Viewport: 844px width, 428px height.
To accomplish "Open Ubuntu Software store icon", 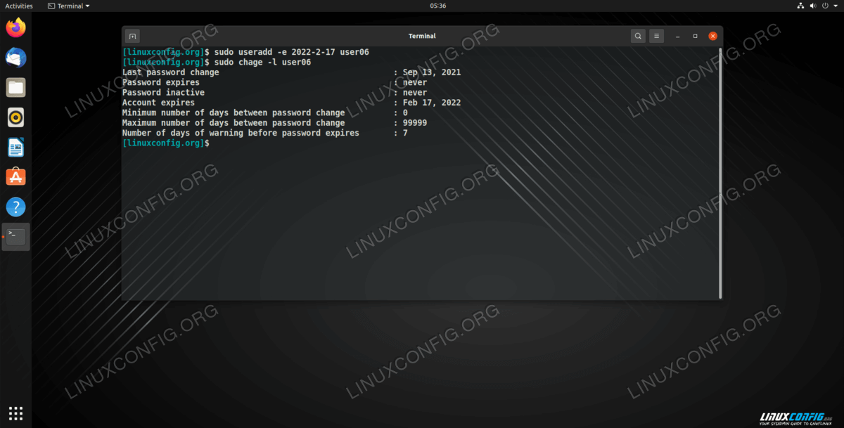I will pos(15,177).
